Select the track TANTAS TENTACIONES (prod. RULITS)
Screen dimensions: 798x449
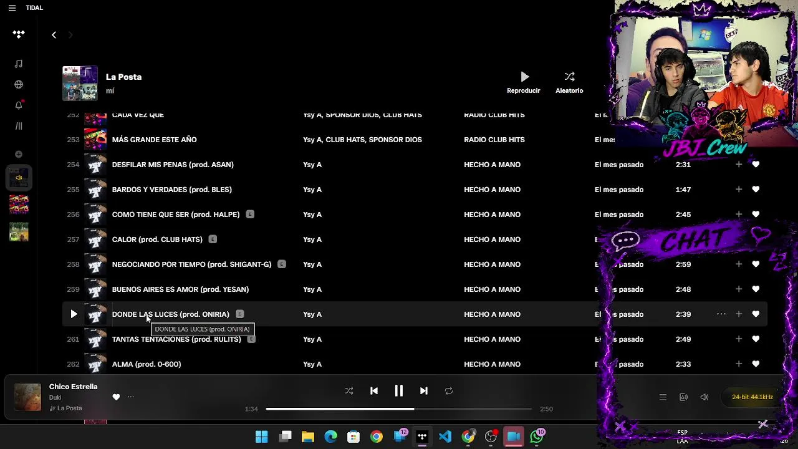click(x=176, y=339)
